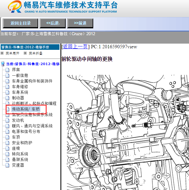Click the 当前车型 vehicle info line
The height and width of the screenshot is (190, 189).
48,34
